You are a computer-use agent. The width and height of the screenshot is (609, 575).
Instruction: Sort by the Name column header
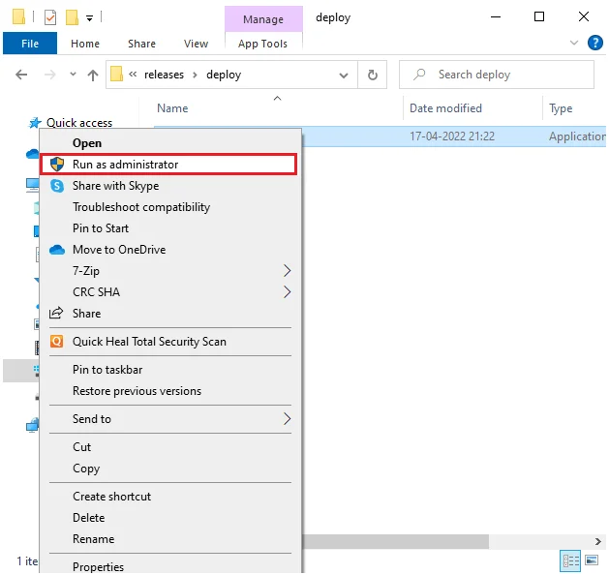(x=172, y=108)
